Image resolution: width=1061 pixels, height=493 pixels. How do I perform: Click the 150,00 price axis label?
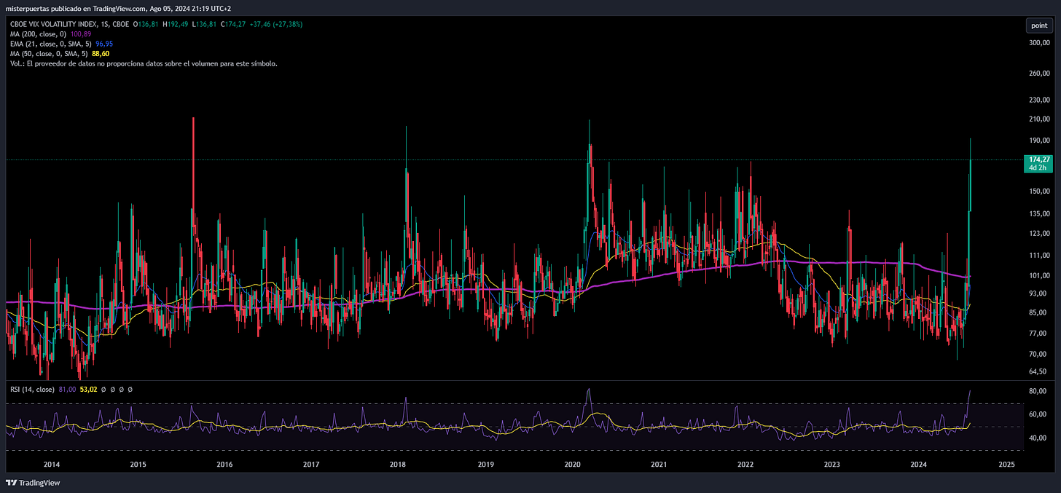1038,192
